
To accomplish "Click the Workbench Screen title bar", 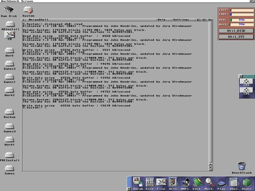I will tap(125, 1).
